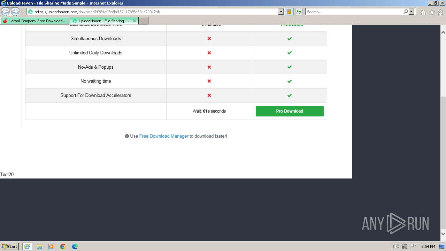Click the 'Wait: 01s seconds' countdown text
The width and height of the screenshot is (446, 251).
tap(209, 111)
